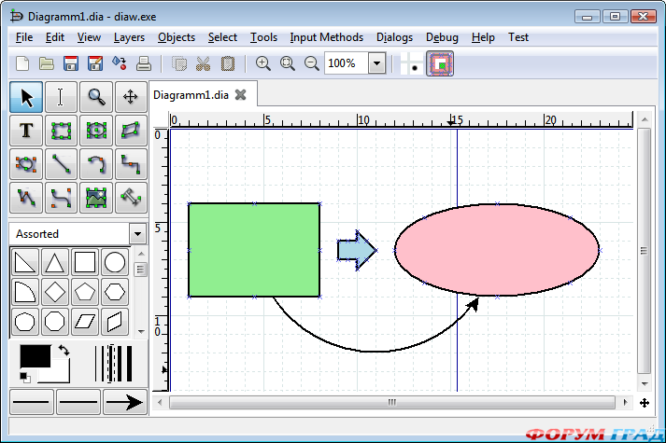Select the Ellipse tool

click(96, 131)
